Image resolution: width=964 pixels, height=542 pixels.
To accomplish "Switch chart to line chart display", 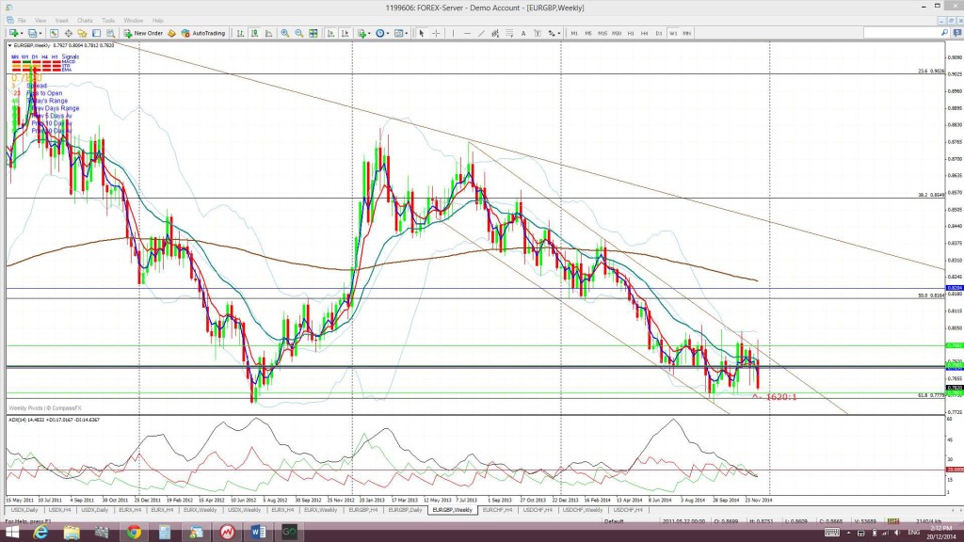I will pyautogui.click(x=268, y=33).
